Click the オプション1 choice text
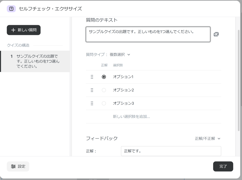The image size is (242, 180). pyautogui.click(x=123, y=77)
